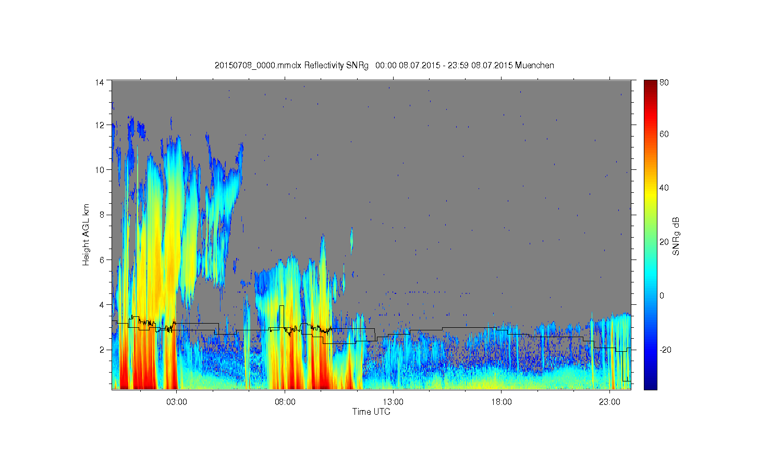The height and width of the screenshot is (469, 782).
Task: Click the height axis label 8
Action: click(102, 215)
